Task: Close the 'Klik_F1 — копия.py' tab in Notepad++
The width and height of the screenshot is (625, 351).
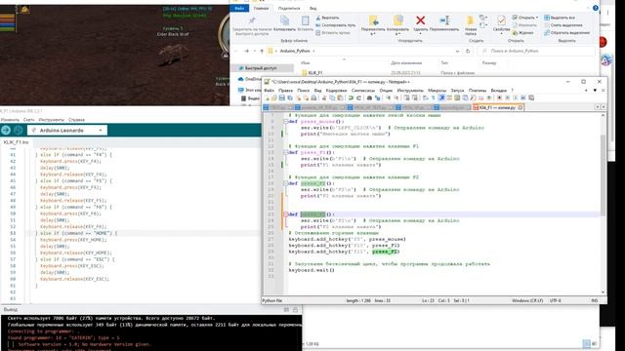Action: [521, 107]
